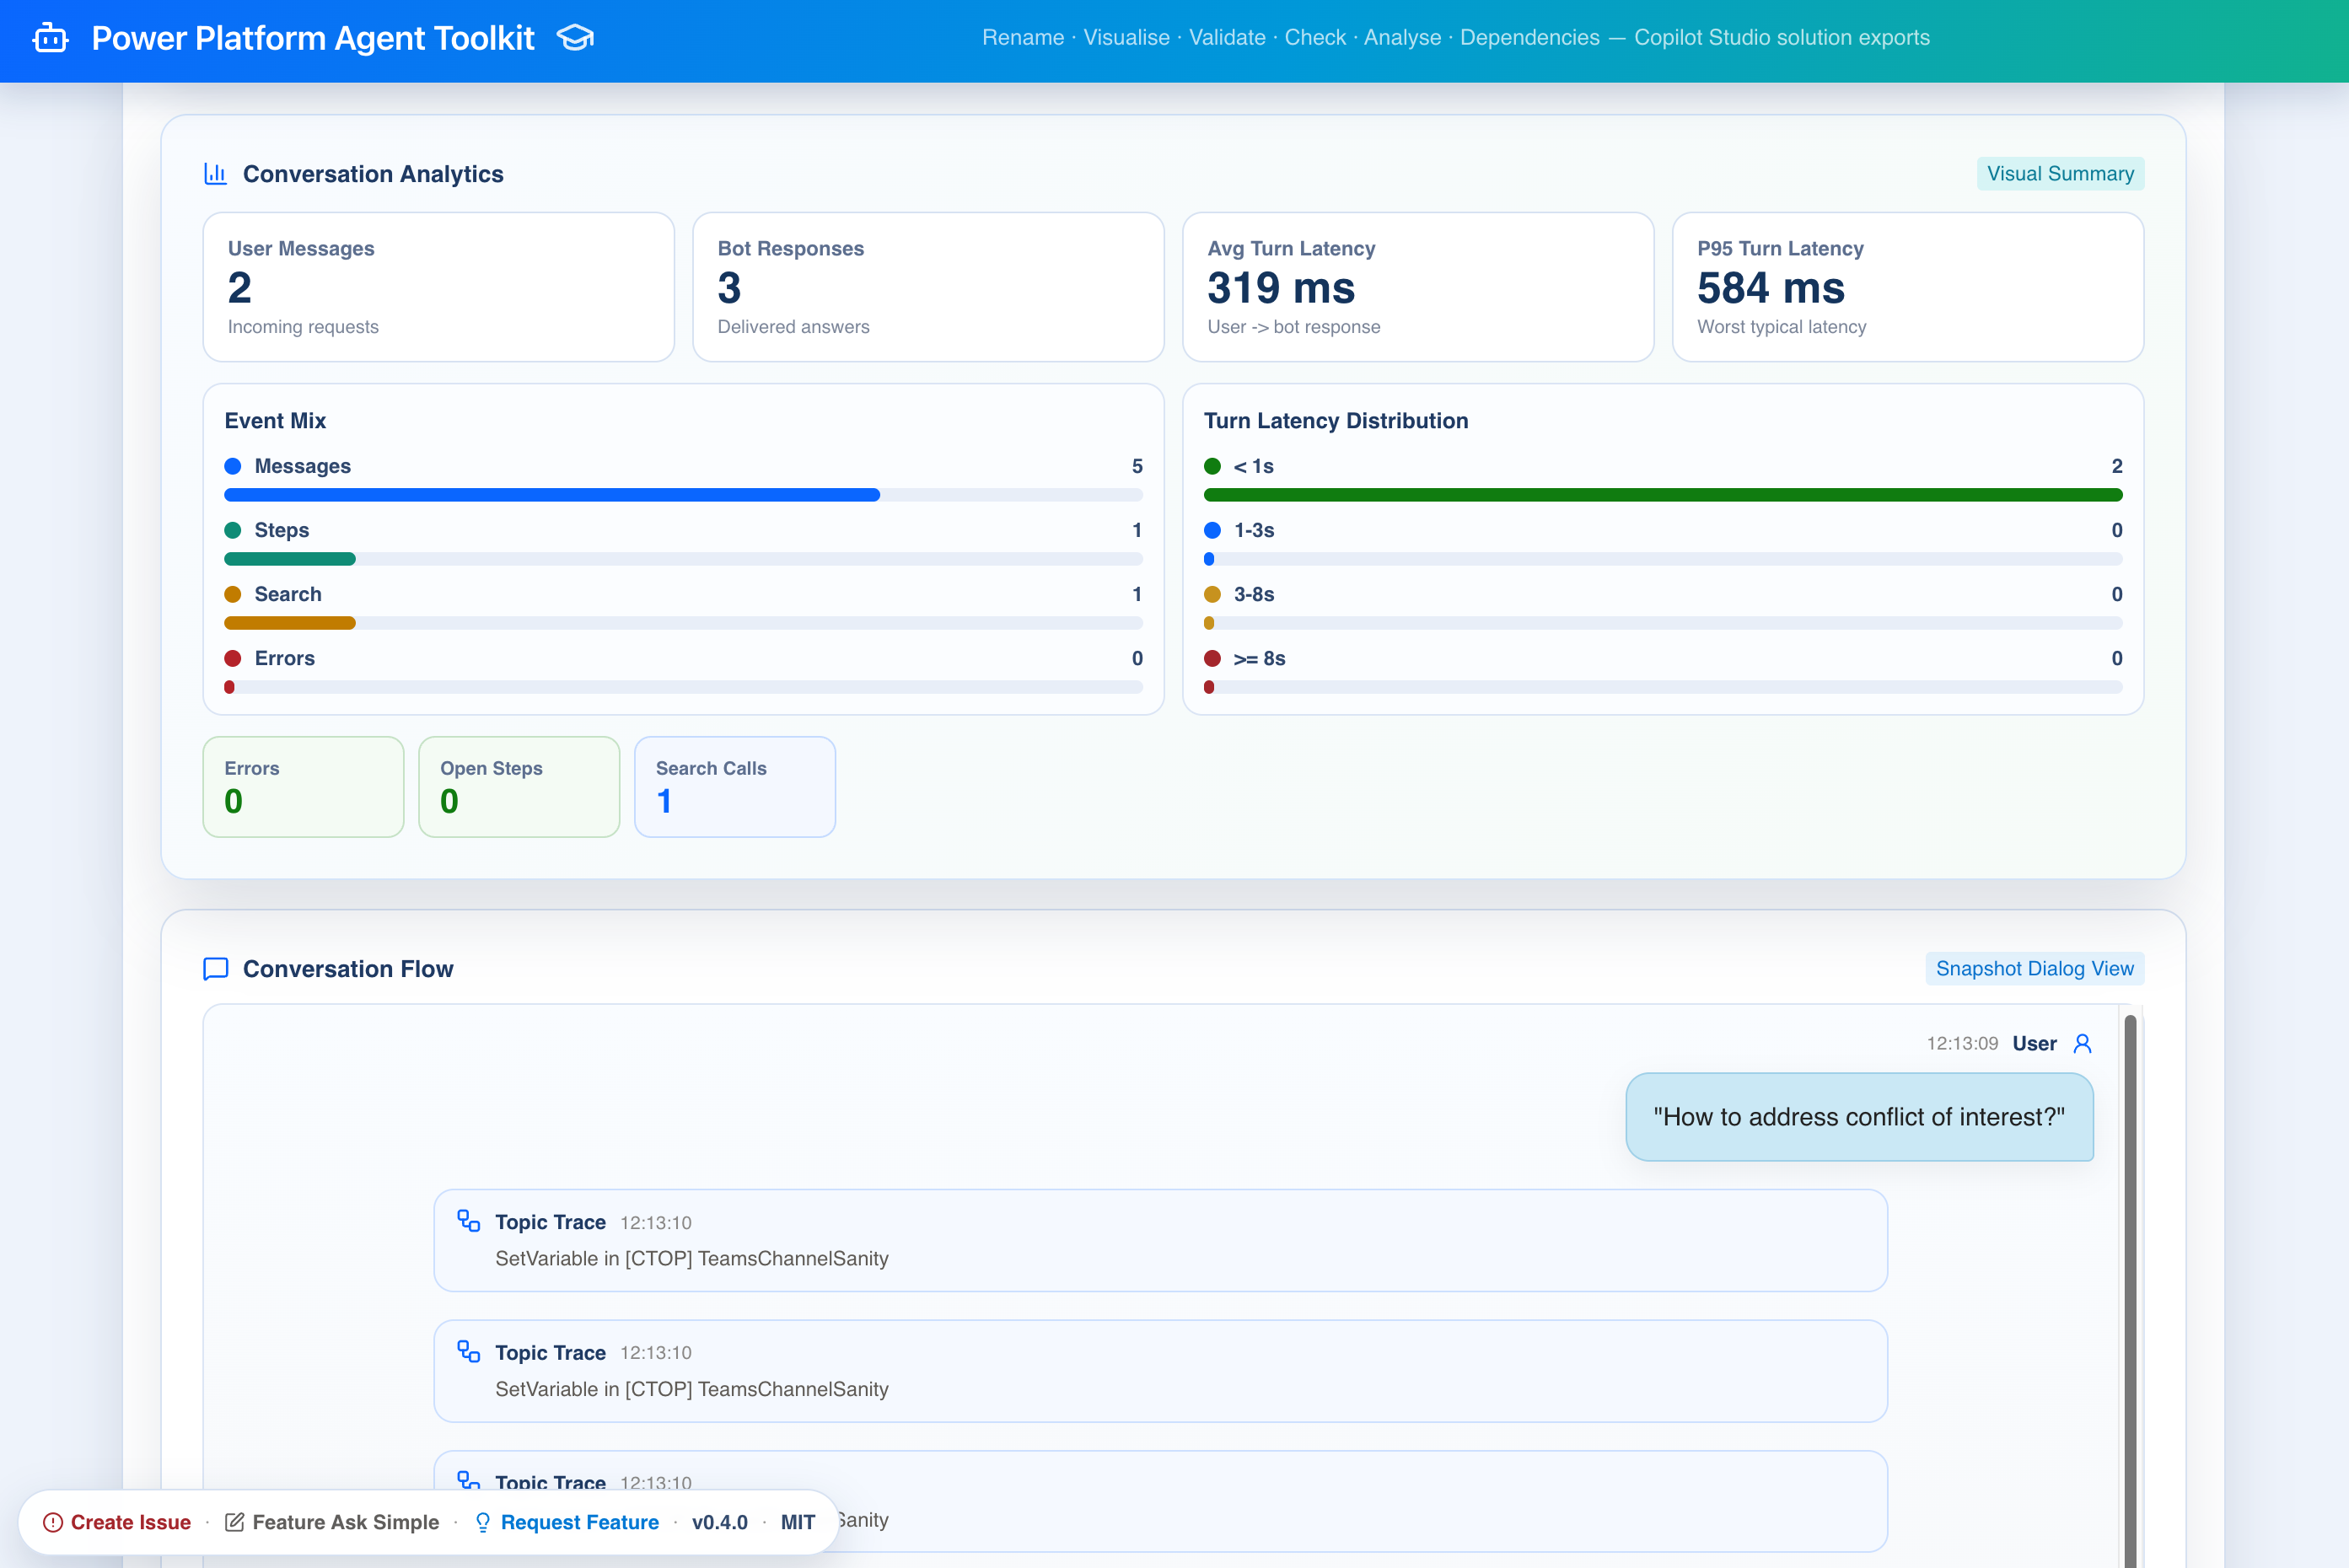
Task: Click the pencil icon beside Feature Ask Simple
Action: pos(235,1521)
